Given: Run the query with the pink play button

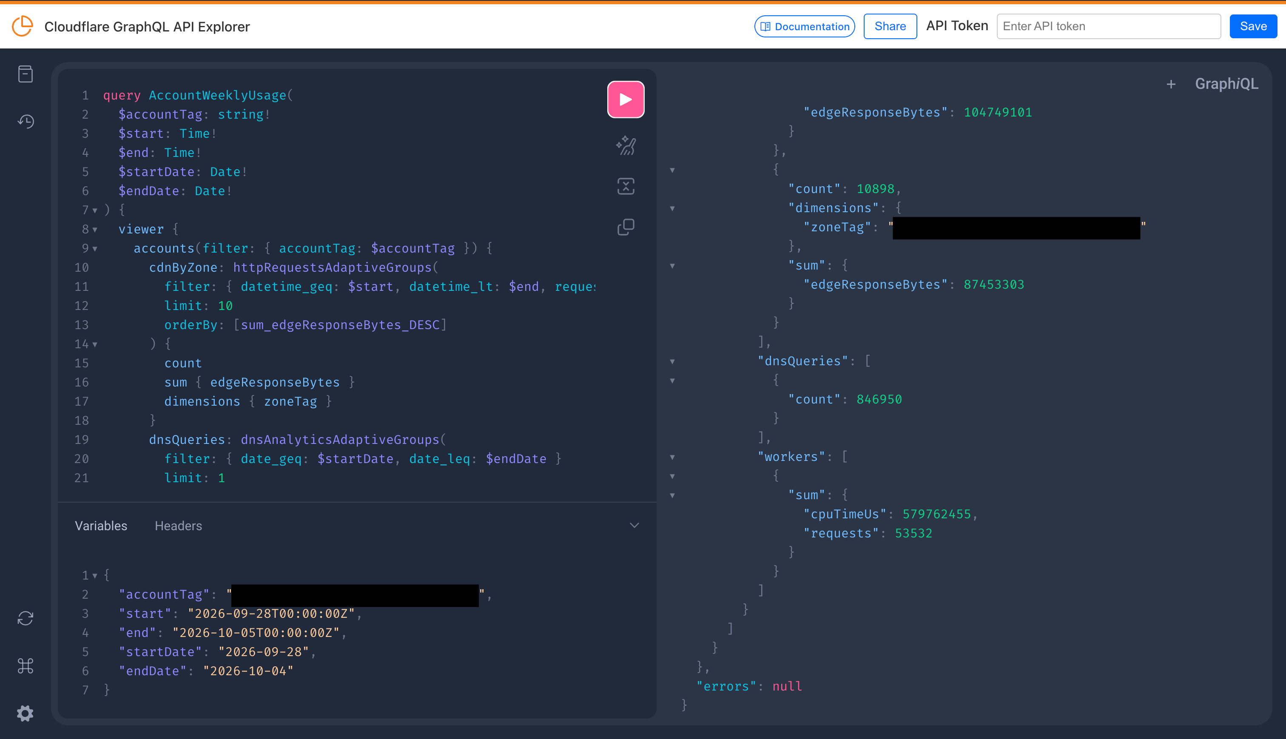Looking at the screenshot, I should (x=626, y=99).
